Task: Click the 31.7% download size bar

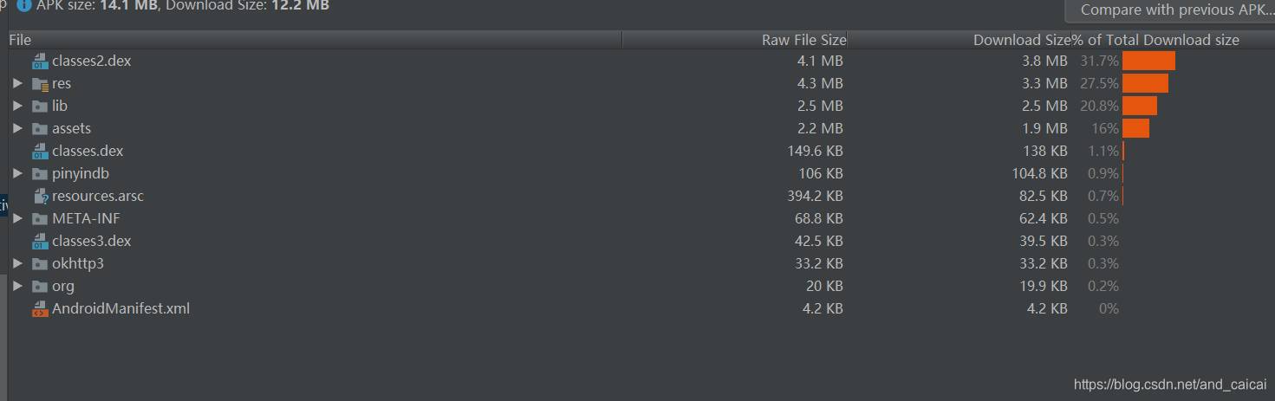Action: click(1148, 61)
